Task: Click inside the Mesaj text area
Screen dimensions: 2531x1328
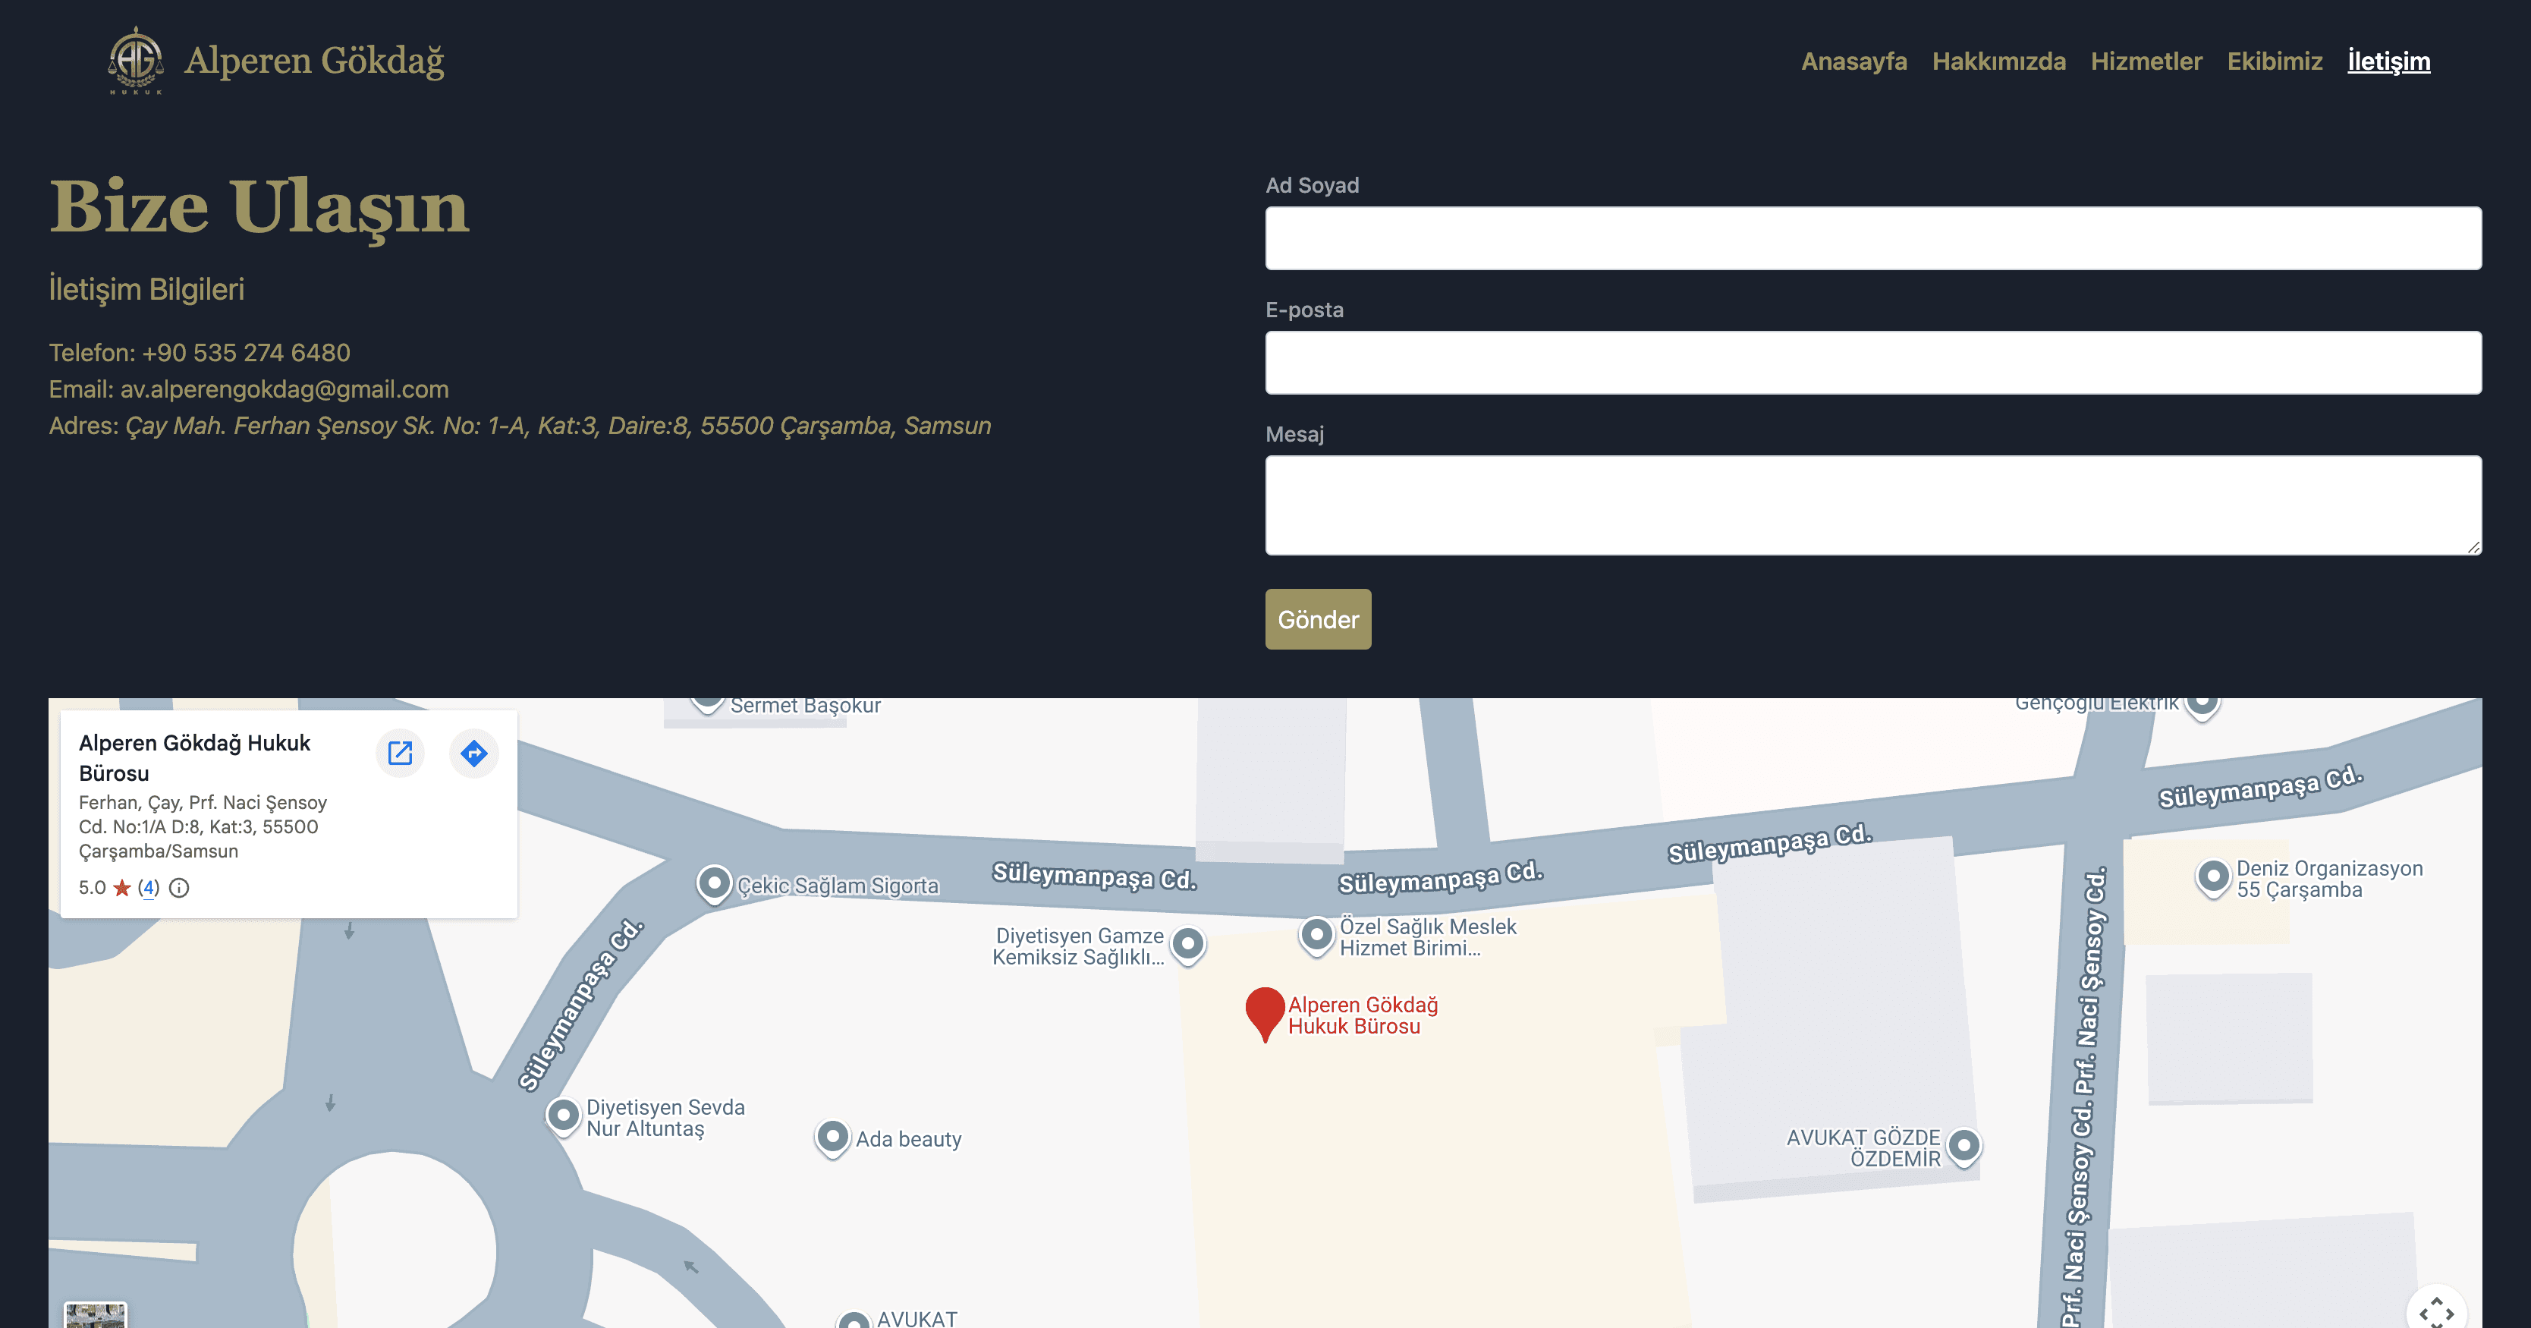Action: coord(1872,505)
